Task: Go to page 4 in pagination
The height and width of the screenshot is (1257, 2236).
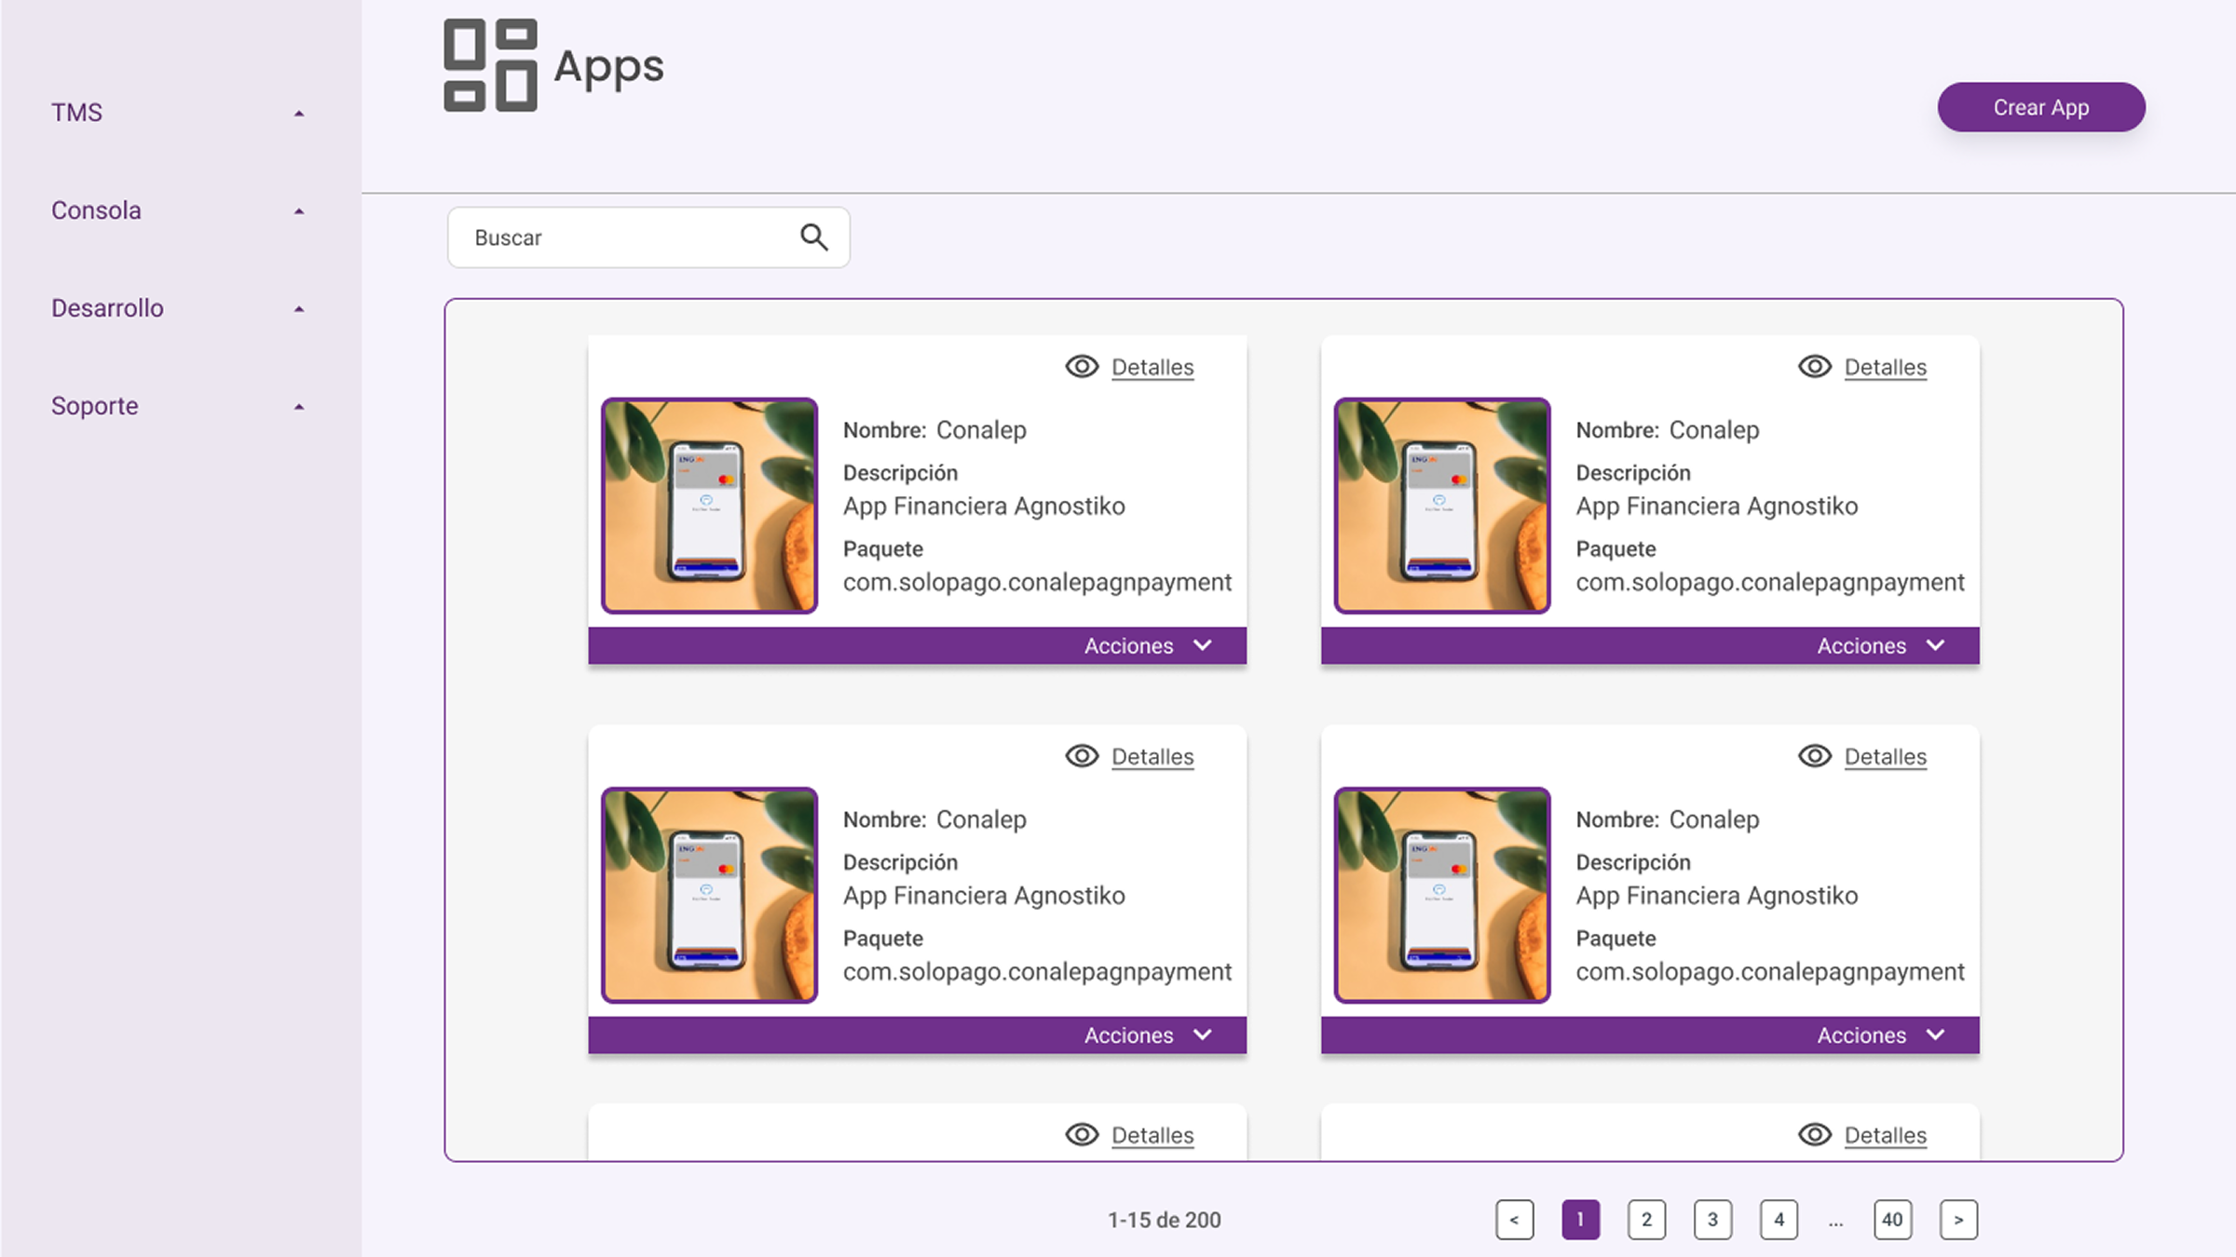Action: click(1779, 1220)
